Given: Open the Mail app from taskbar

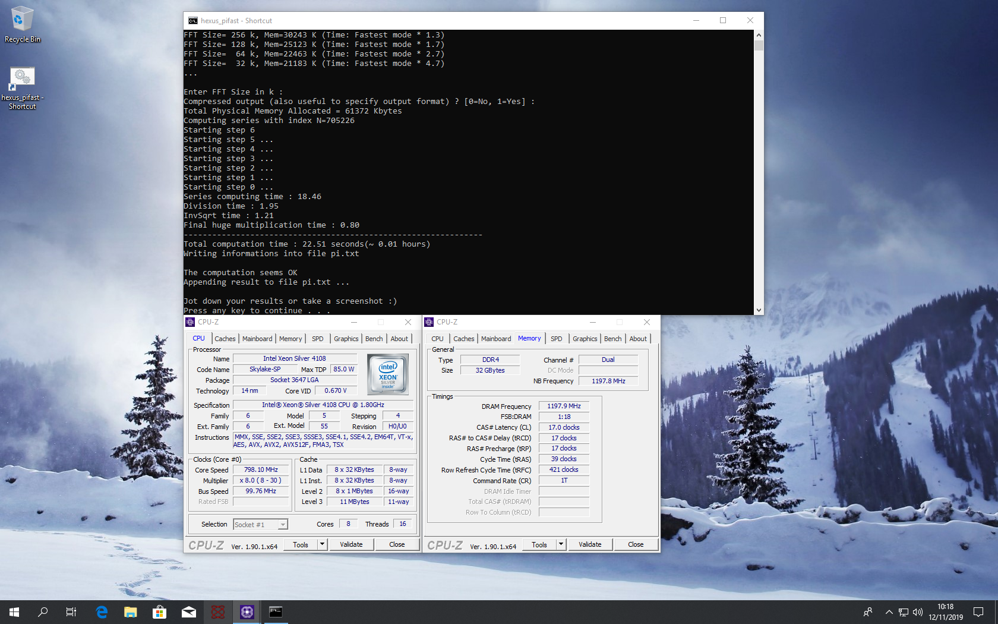Looking at the screenshot, I should [x=188, y=612].
